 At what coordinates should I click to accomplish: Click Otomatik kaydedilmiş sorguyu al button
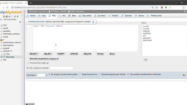(x=44, y=59)
